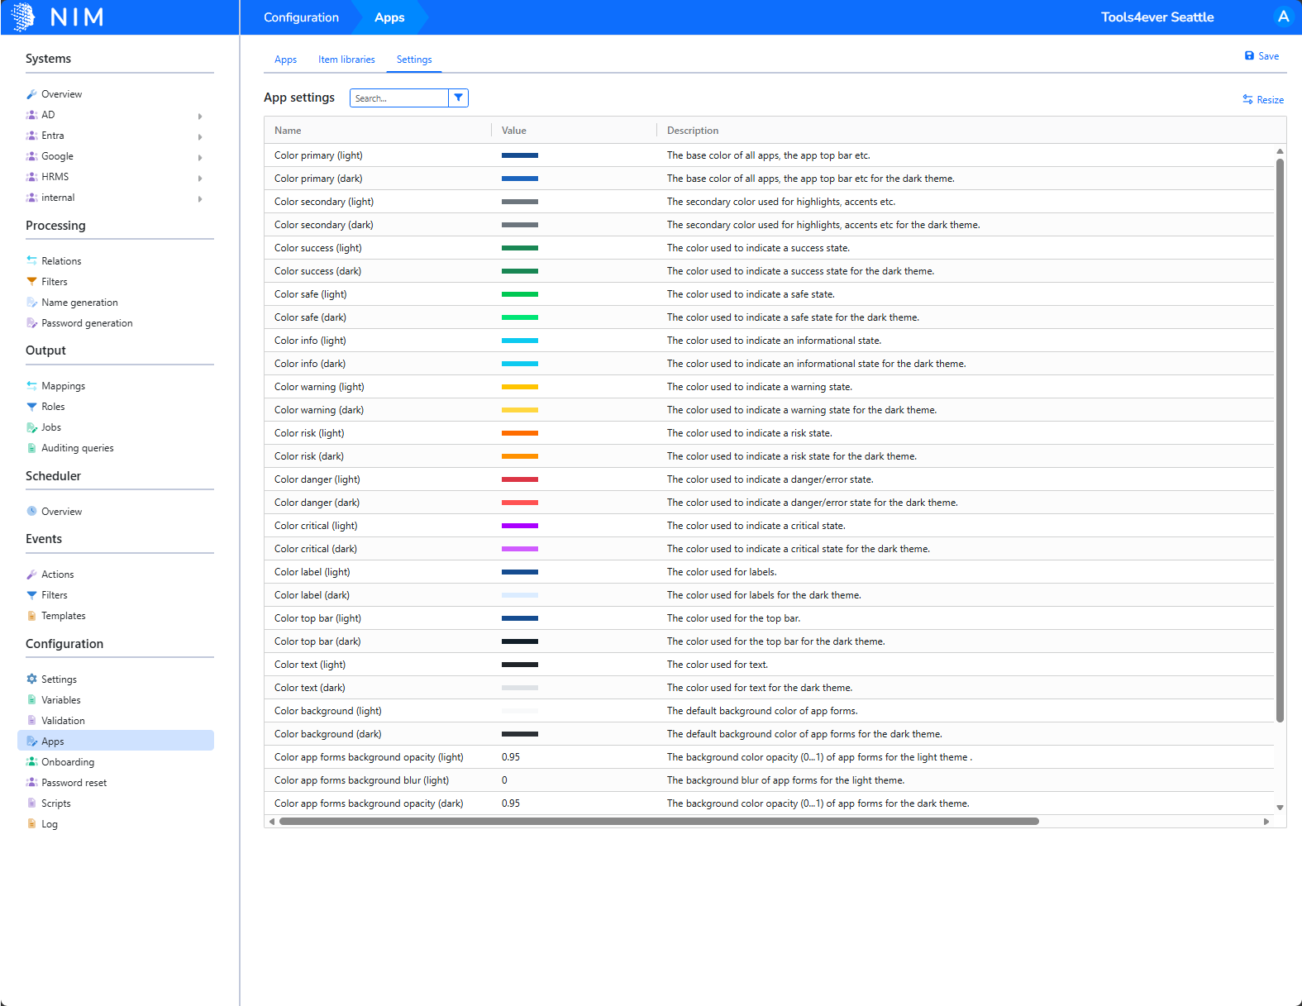Click the Configuration breadcrumb

301,17
